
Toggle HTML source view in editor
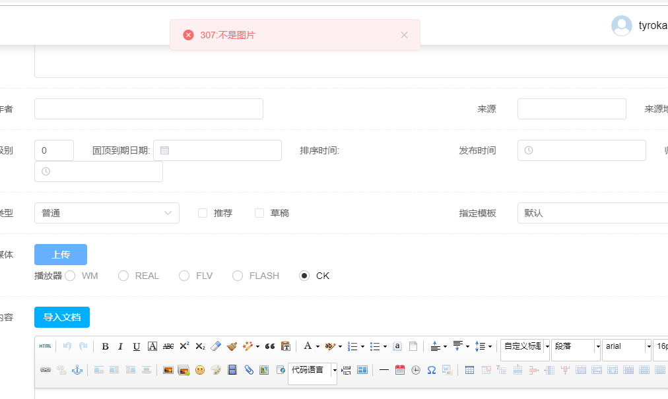tap(45, 346)
